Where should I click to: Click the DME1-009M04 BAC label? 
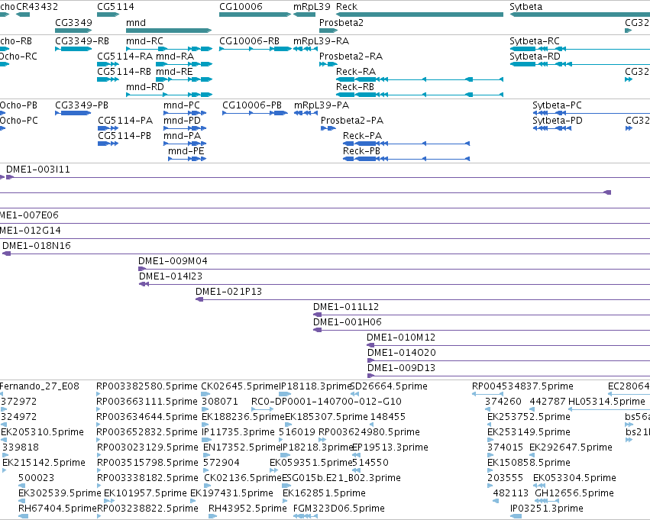(173, 261)
